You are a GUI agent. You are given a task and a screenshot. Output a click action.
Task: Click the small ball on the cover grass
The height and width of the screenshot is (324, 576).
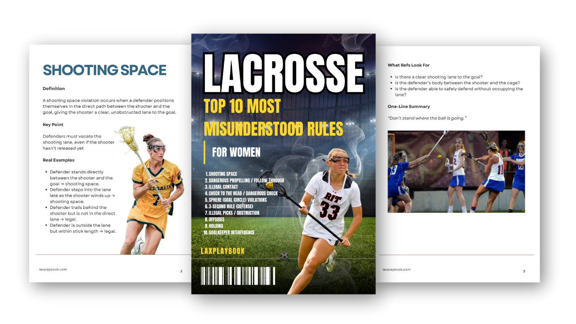(284, 255)
